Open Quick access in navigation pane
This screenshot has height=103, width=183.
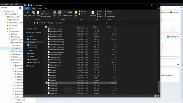click(x=32, y=29)
